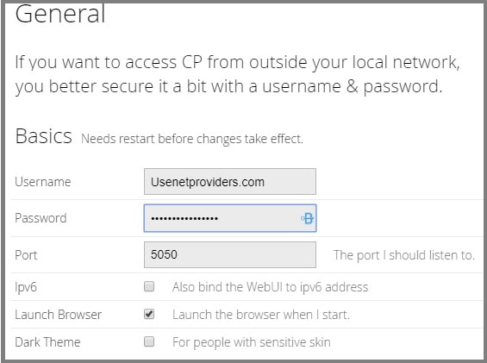Enable the Dark Theme checkbox
The image size is (487, 363).
(149, 341)
